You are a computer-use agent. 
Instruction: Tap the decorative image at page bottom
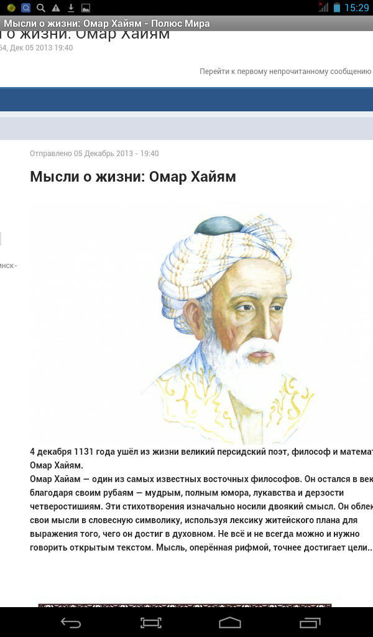(x=185, y=605)
